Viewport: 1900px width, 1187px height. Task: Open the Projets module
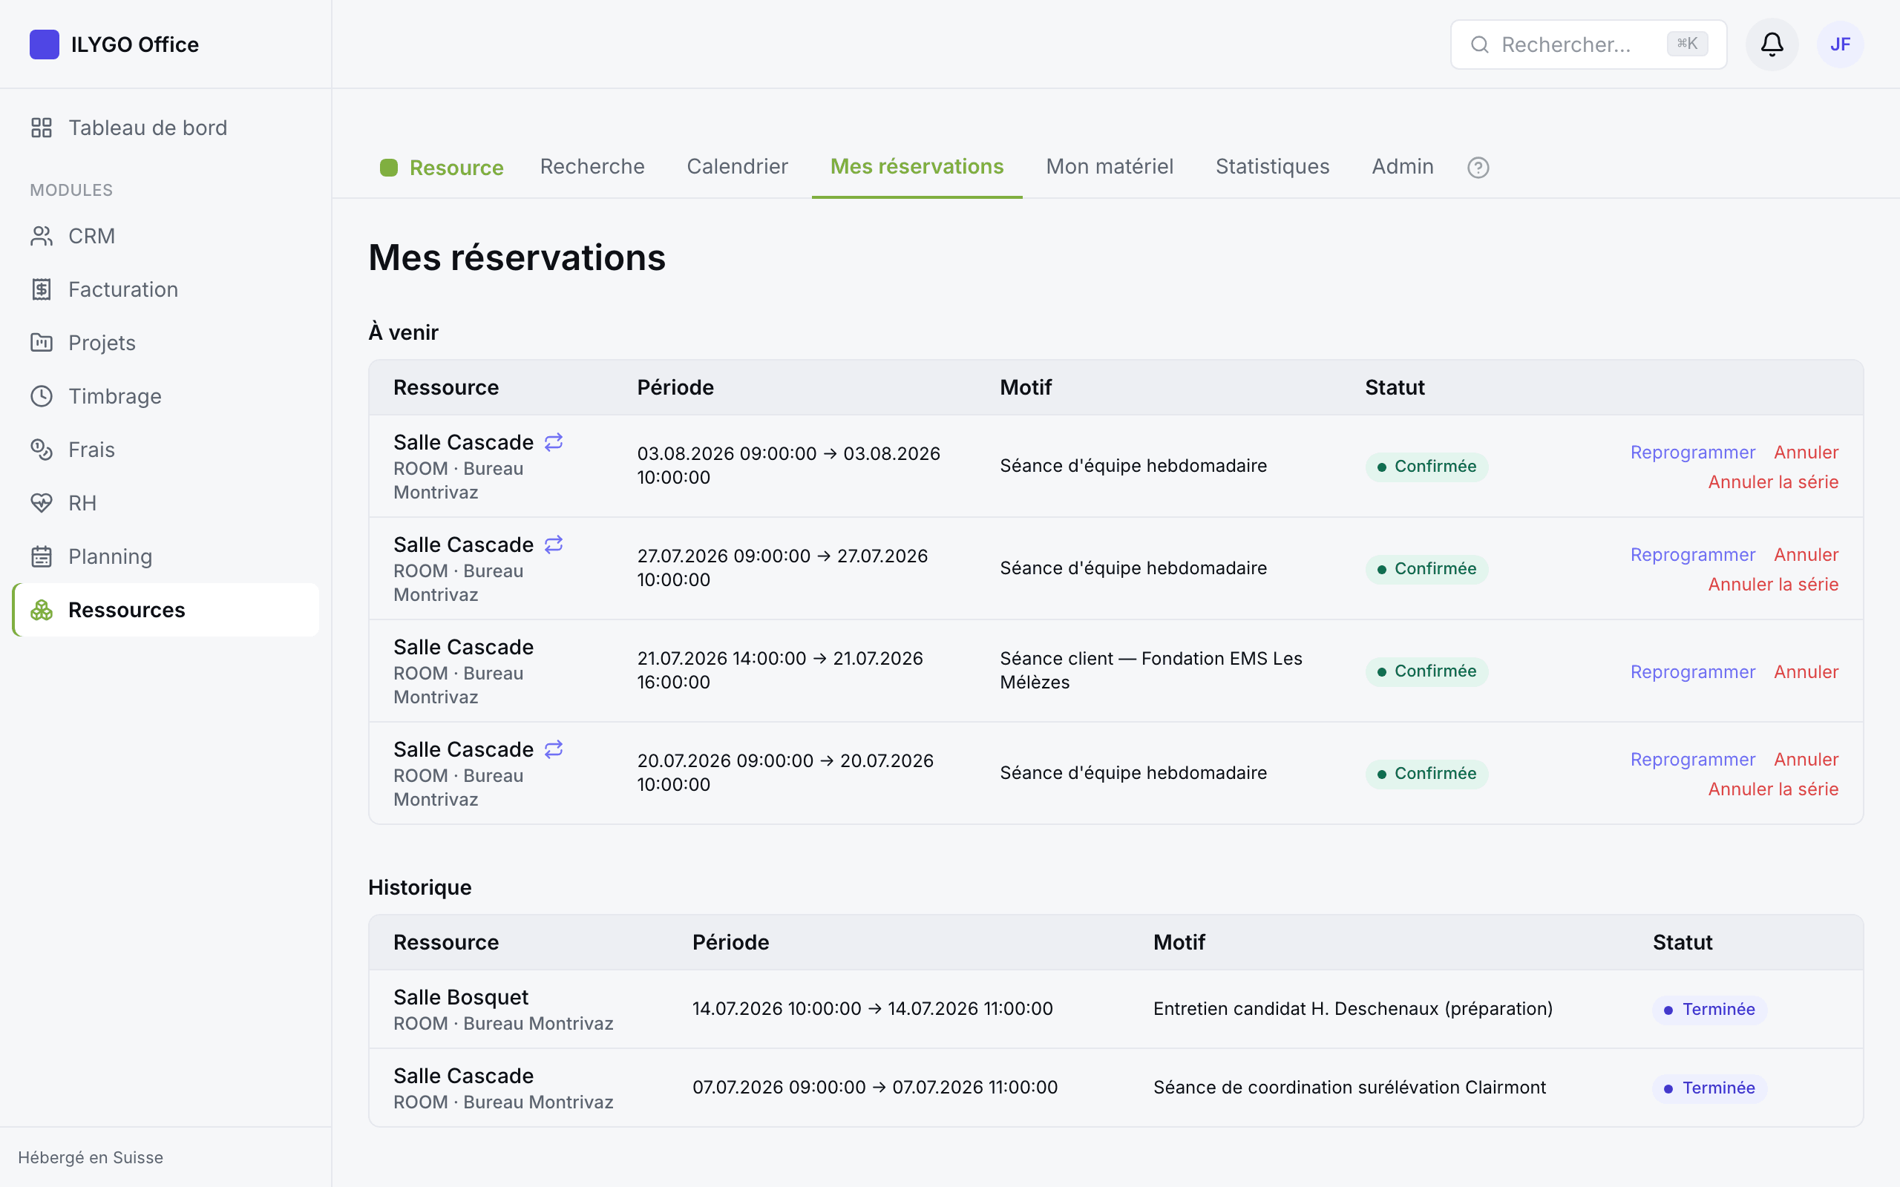(x=166, y=343)
